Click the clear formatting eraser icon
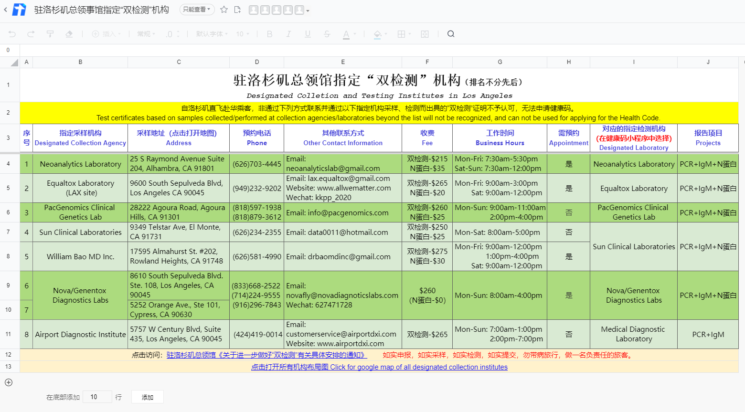Viewport: 745px width, 412px height. (x=69, y=34)
